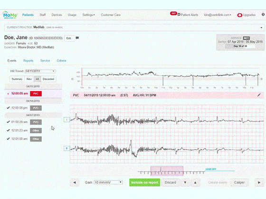This screenshot has height=199, width=266.
Task: Click the MoMe logo icon
Action: click(10, 15)
